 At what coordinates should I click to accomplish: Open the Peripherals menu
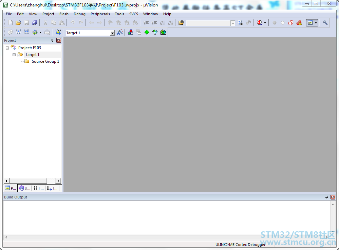coord(100,14)
